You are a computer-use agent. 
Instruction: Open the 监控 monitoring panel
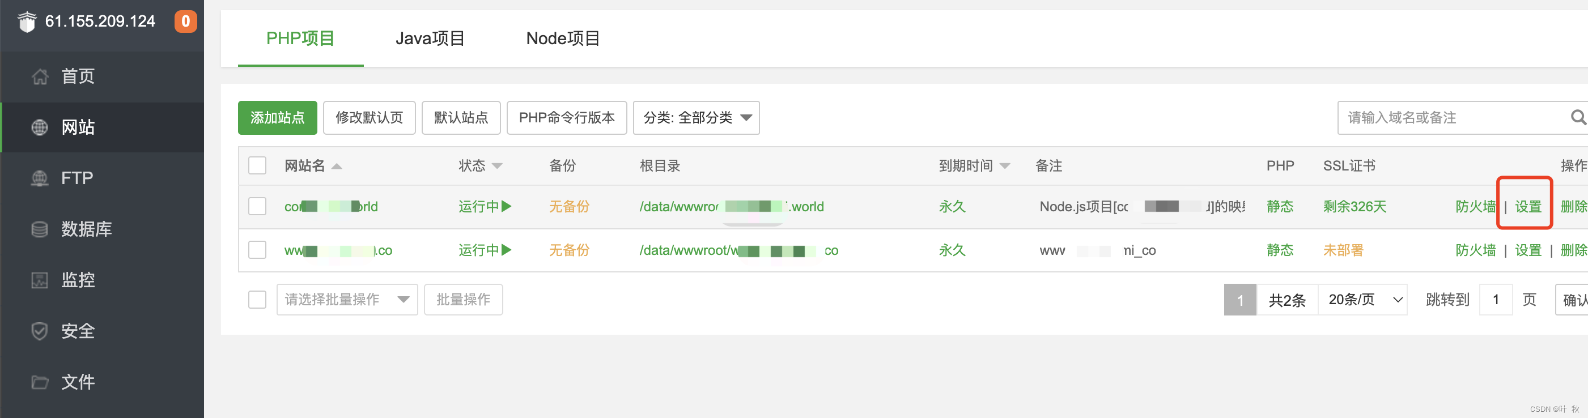click(x=77, y=279)
